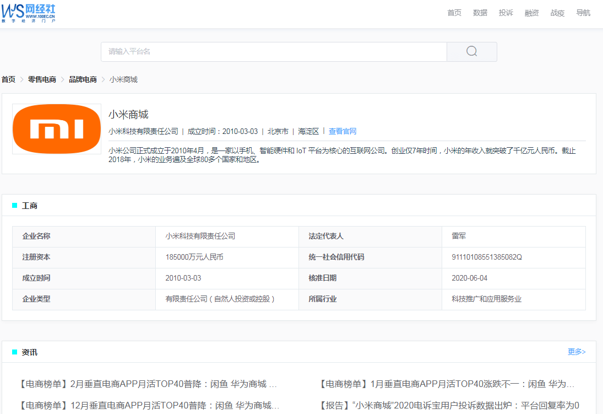Image resolution: width=603 pixels, height=414 pixels.
Task: Focus the 请输入平台名 search field
Action: pyautogui.click(x=274, y=52)
